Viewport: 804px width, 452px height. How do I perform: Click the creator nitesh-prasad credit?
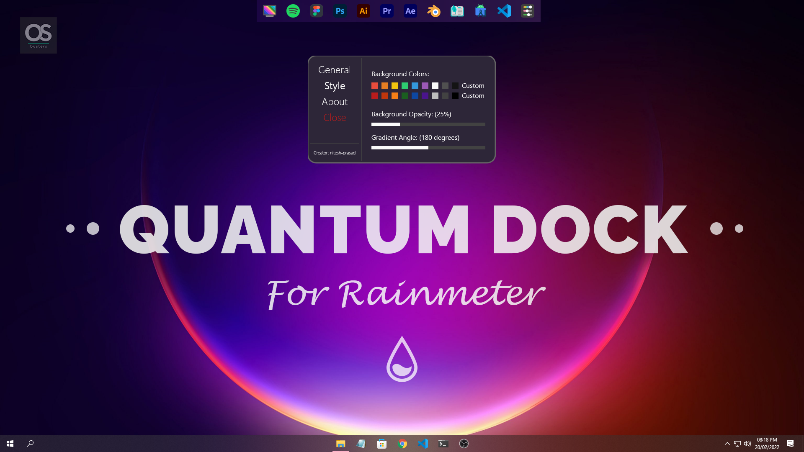(335, 153)
